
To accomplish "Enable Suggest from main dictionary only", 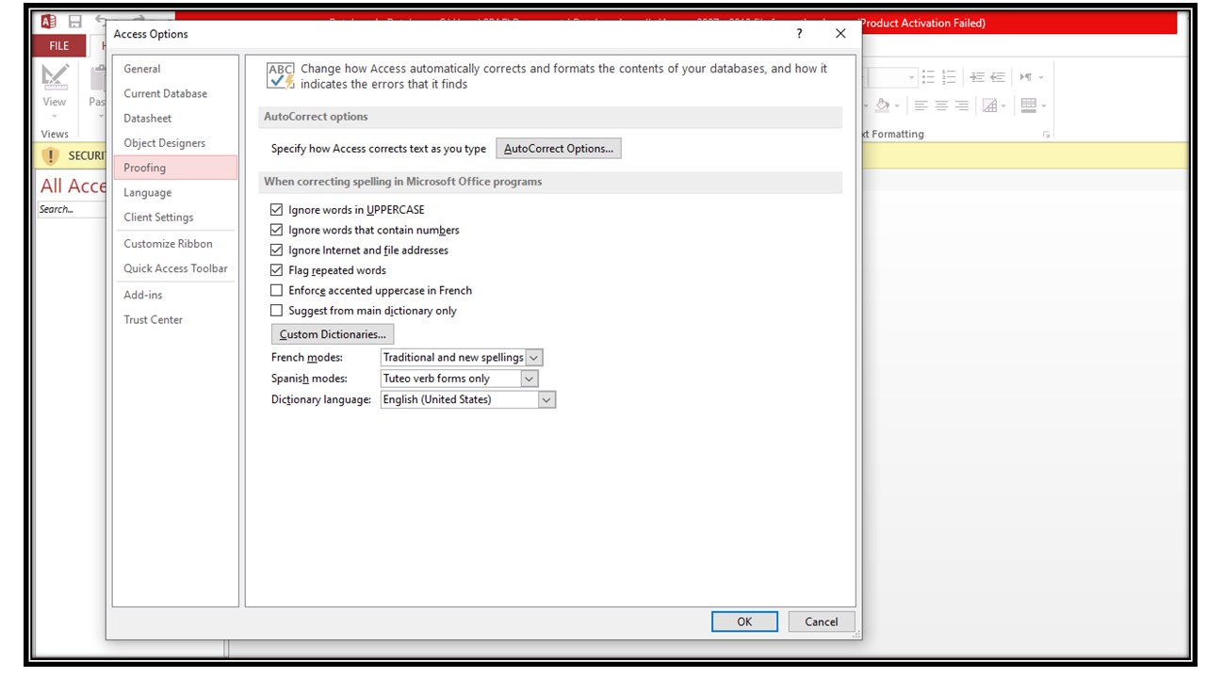I will click(276, 310).
